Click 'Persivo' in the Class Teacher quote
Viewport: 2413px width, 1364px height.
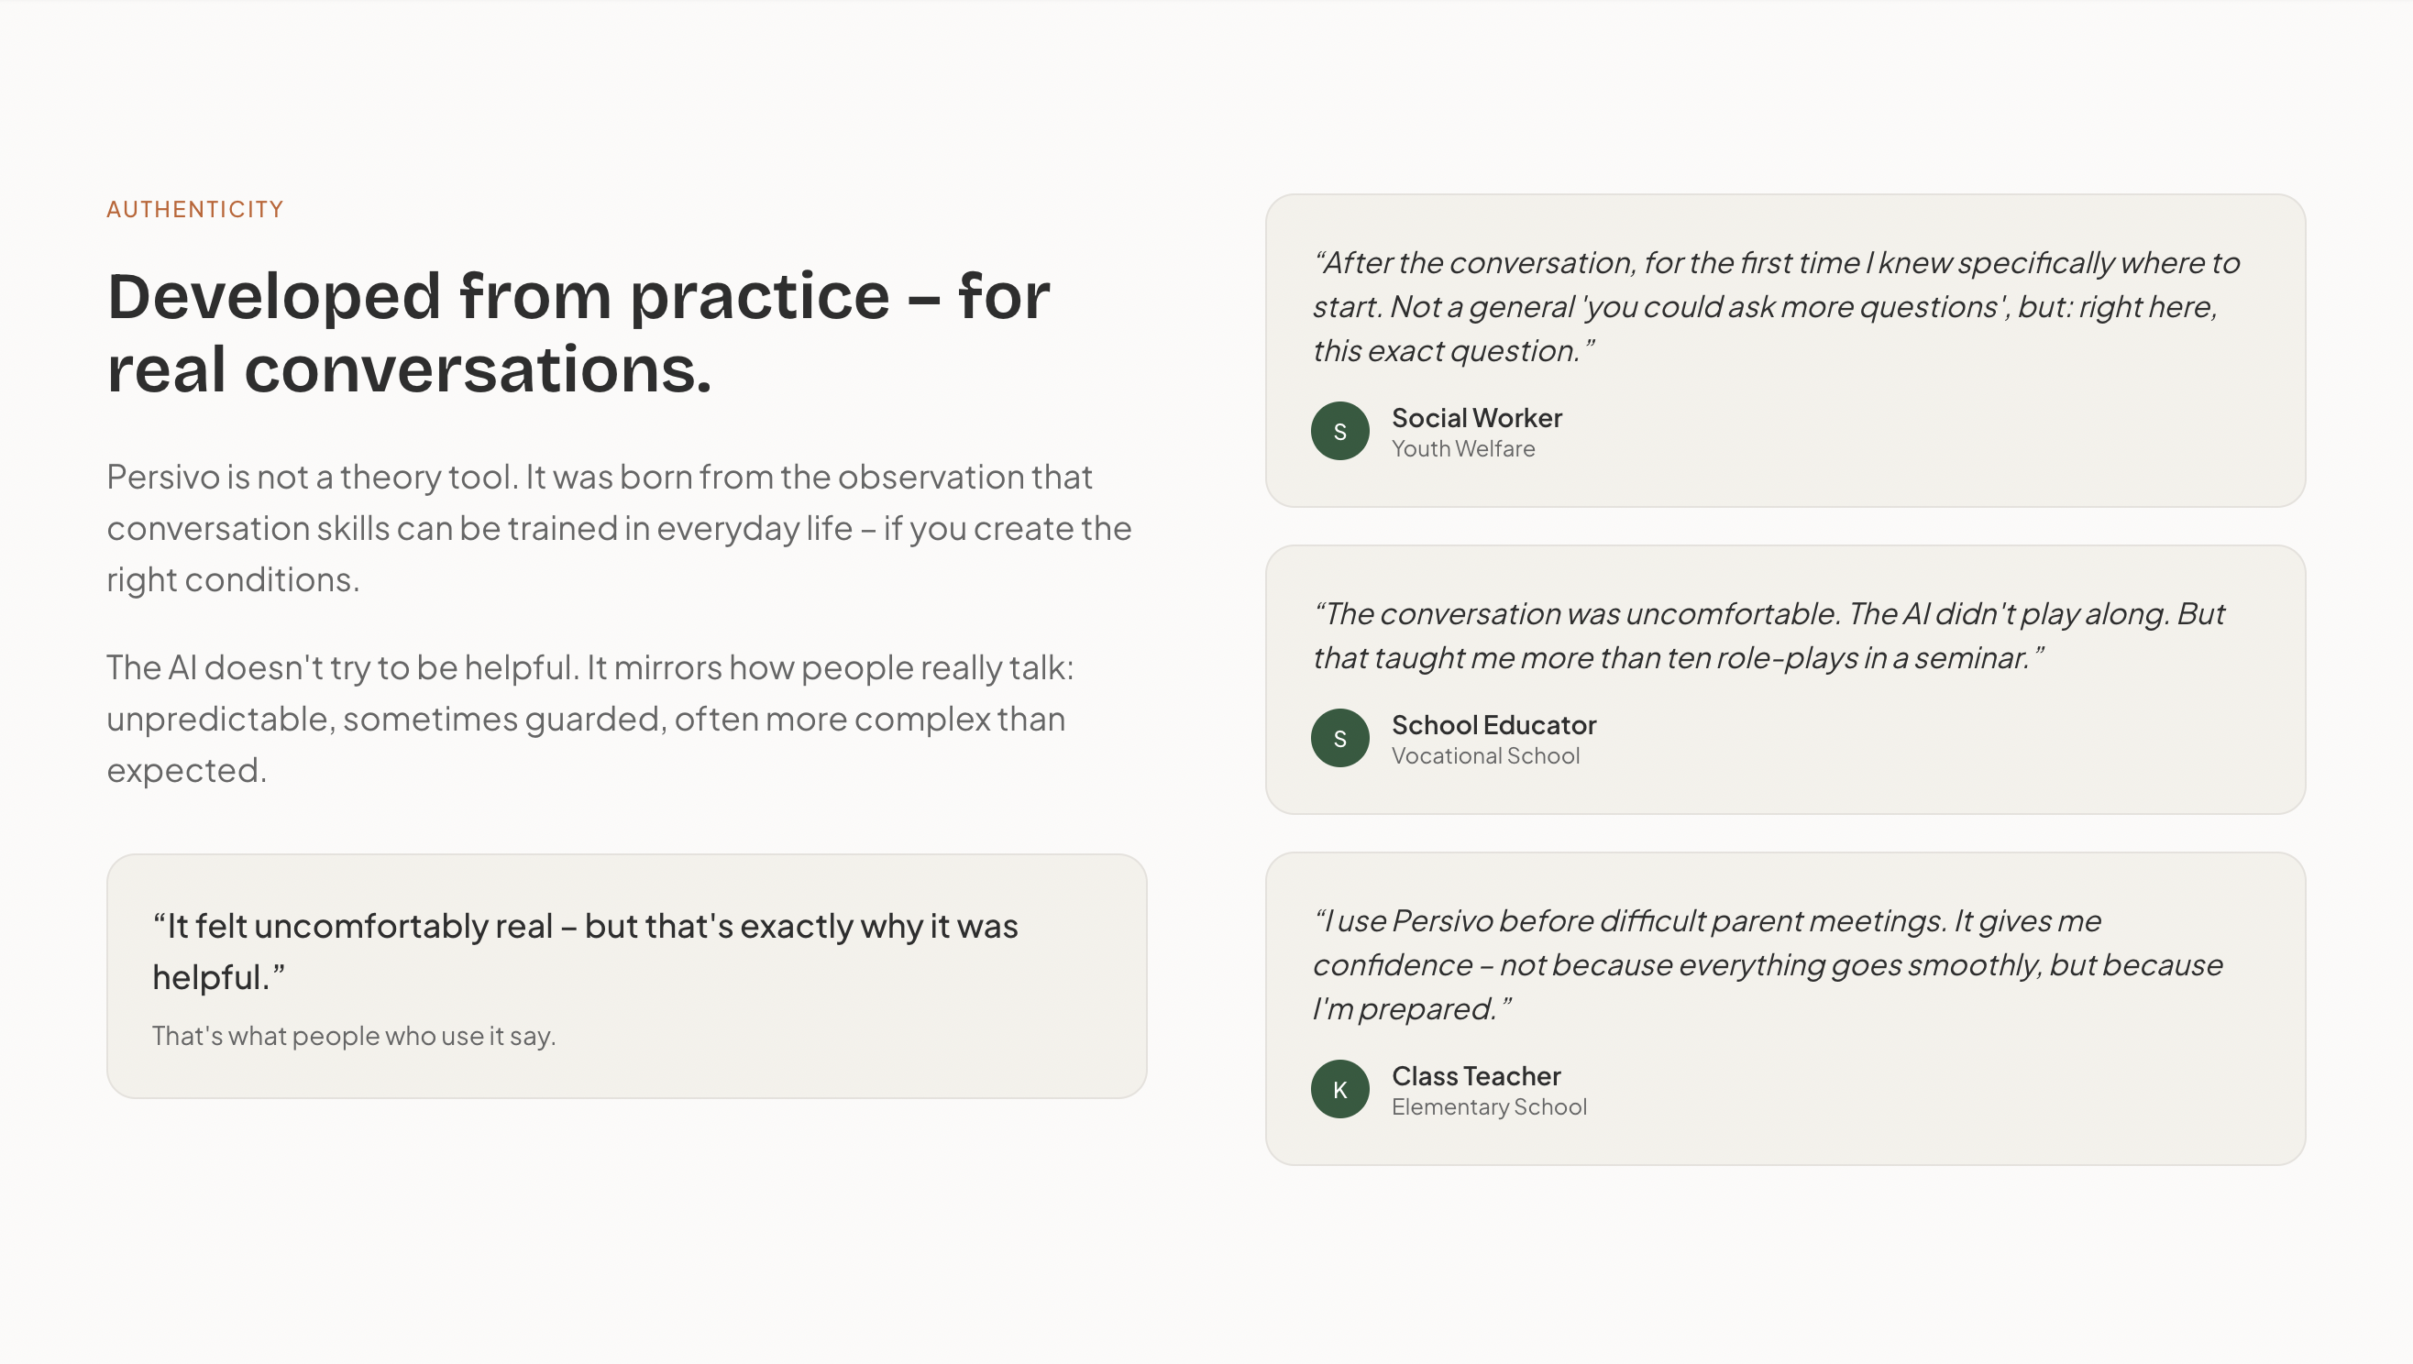point(1442,921)
